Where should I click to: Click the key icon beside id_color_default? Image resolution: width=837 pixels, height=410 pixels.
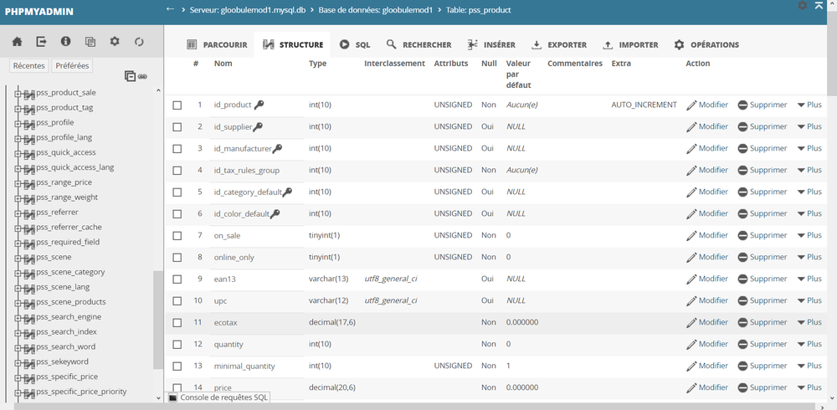(275, 214)
